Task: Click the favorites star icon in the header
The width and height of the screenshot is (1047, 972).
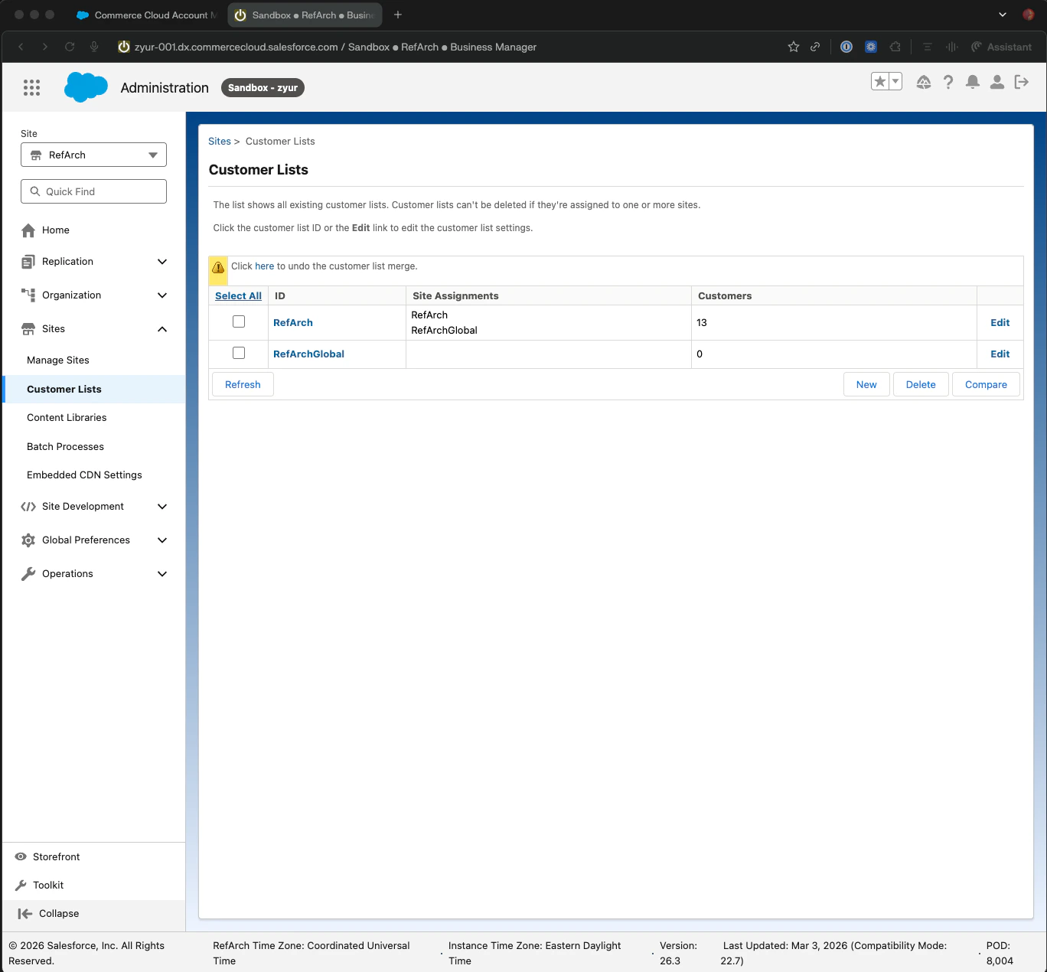Action: click(880, 81)
